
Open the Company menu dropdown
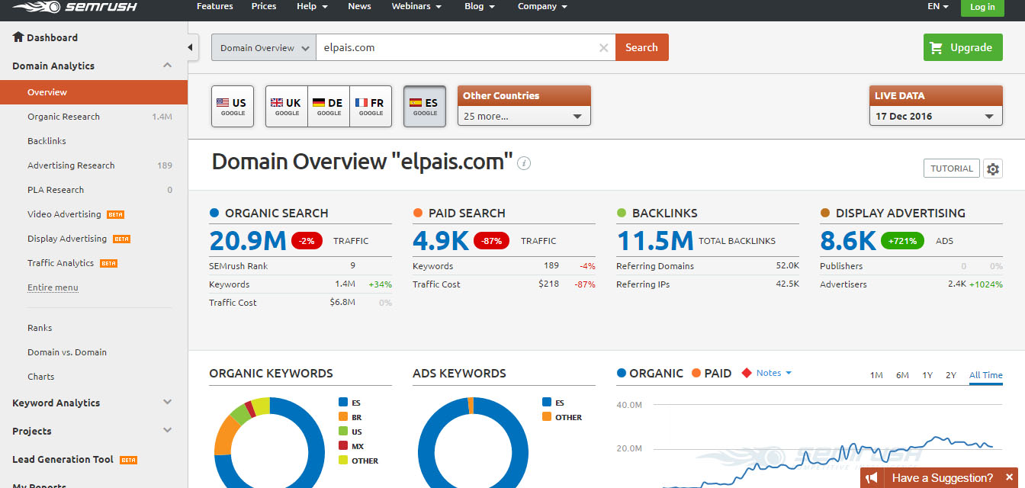click(542, 6)
